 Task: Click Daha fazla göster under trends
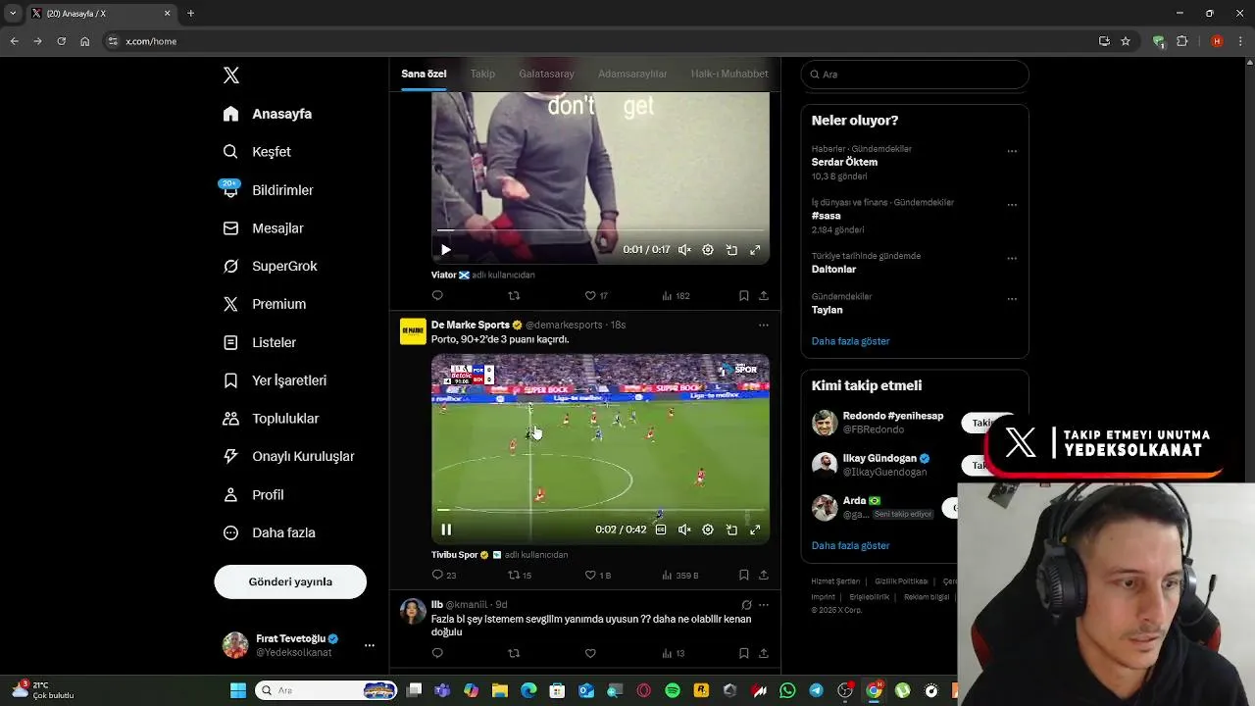(850, 341)
